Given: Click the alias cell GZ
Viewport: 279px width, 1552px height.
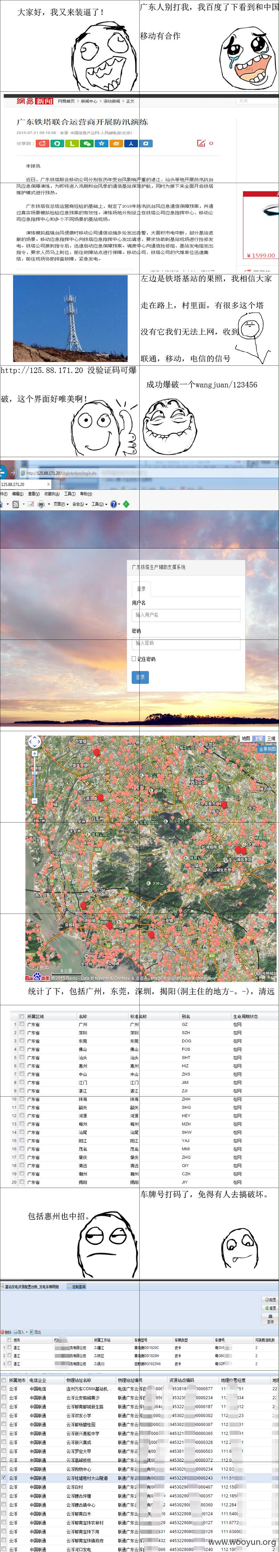Looking at the screenshot, I should pyautogui.click(x=184, y=1024).
